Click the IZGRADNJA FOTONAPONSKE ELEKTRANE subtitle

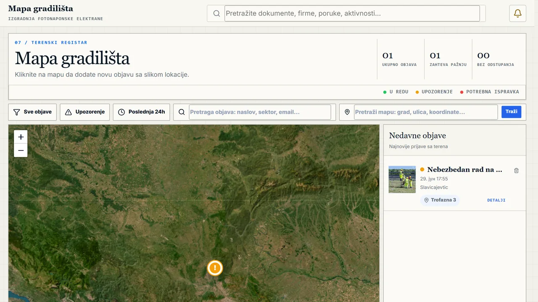55,18
